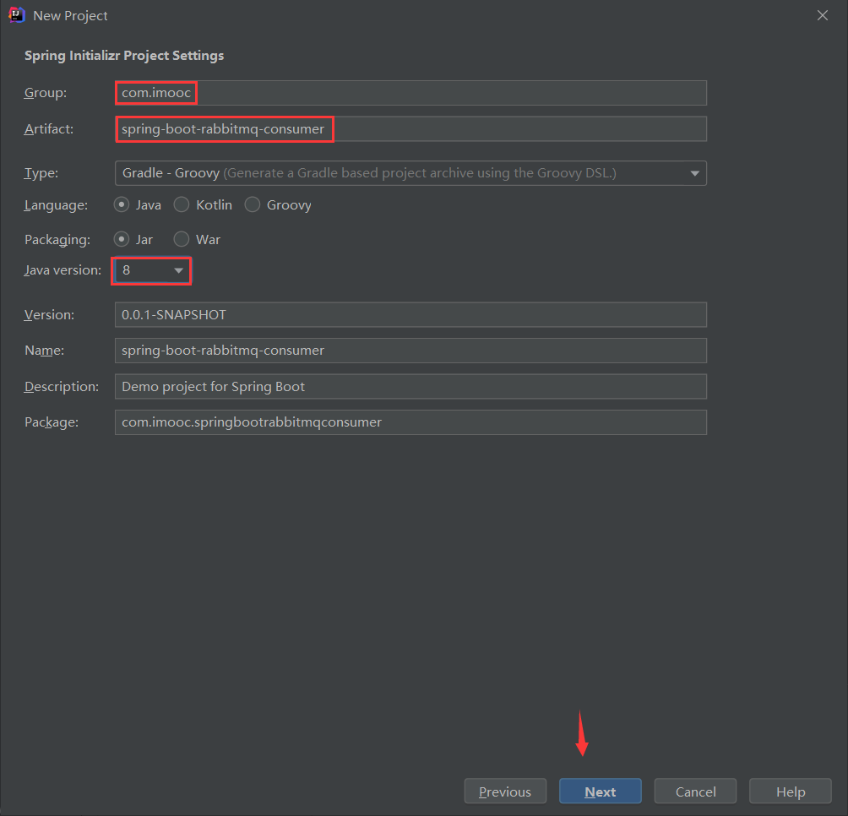
Task: Close the New Project dialog
Action: coord(822,15)
